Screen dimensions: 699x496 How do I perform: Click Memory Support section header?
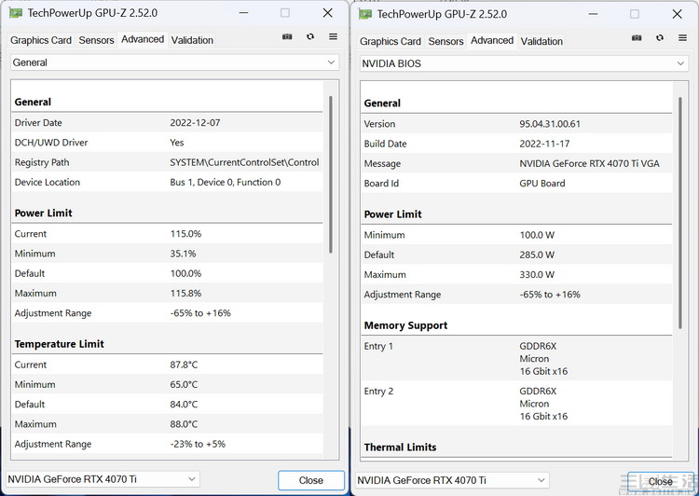[405, 325]
